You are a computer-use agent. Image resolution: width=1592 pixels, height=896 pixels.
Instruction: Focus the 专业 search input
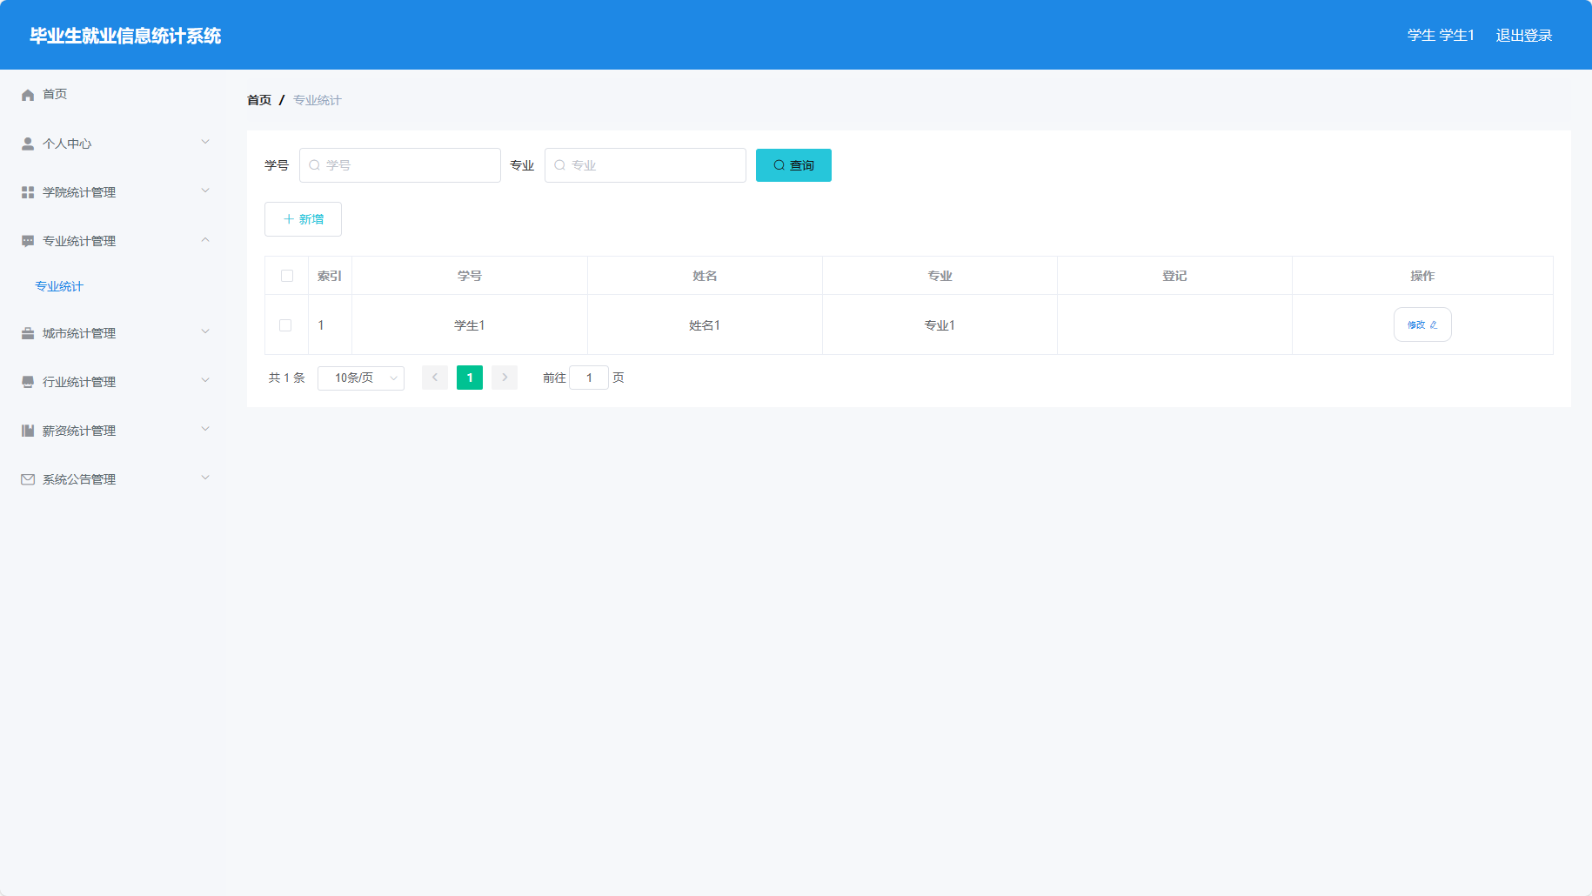[x=645, y=165]
